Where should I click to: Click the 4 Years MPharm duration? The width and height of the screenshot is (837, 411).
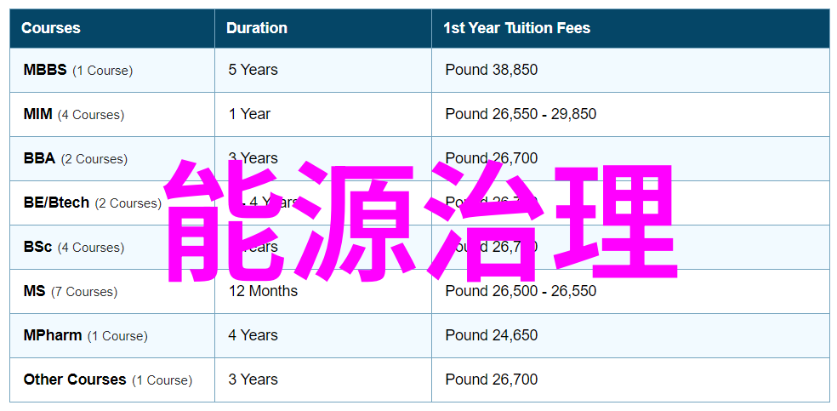pos(253,336)
